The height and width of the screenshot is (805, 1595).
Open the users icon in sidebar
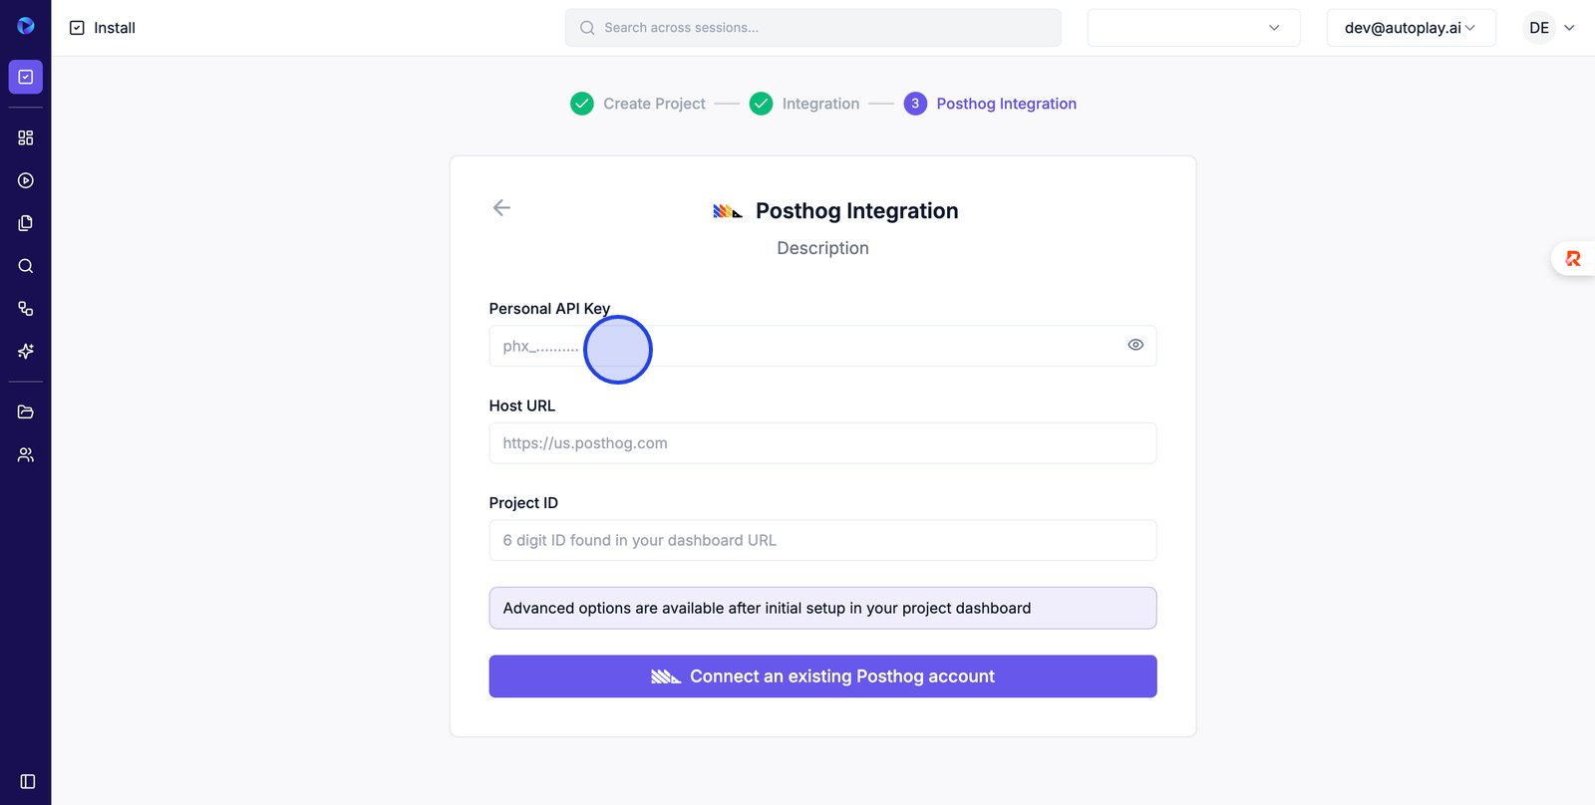pyautogui.click(x=26, y=454)
